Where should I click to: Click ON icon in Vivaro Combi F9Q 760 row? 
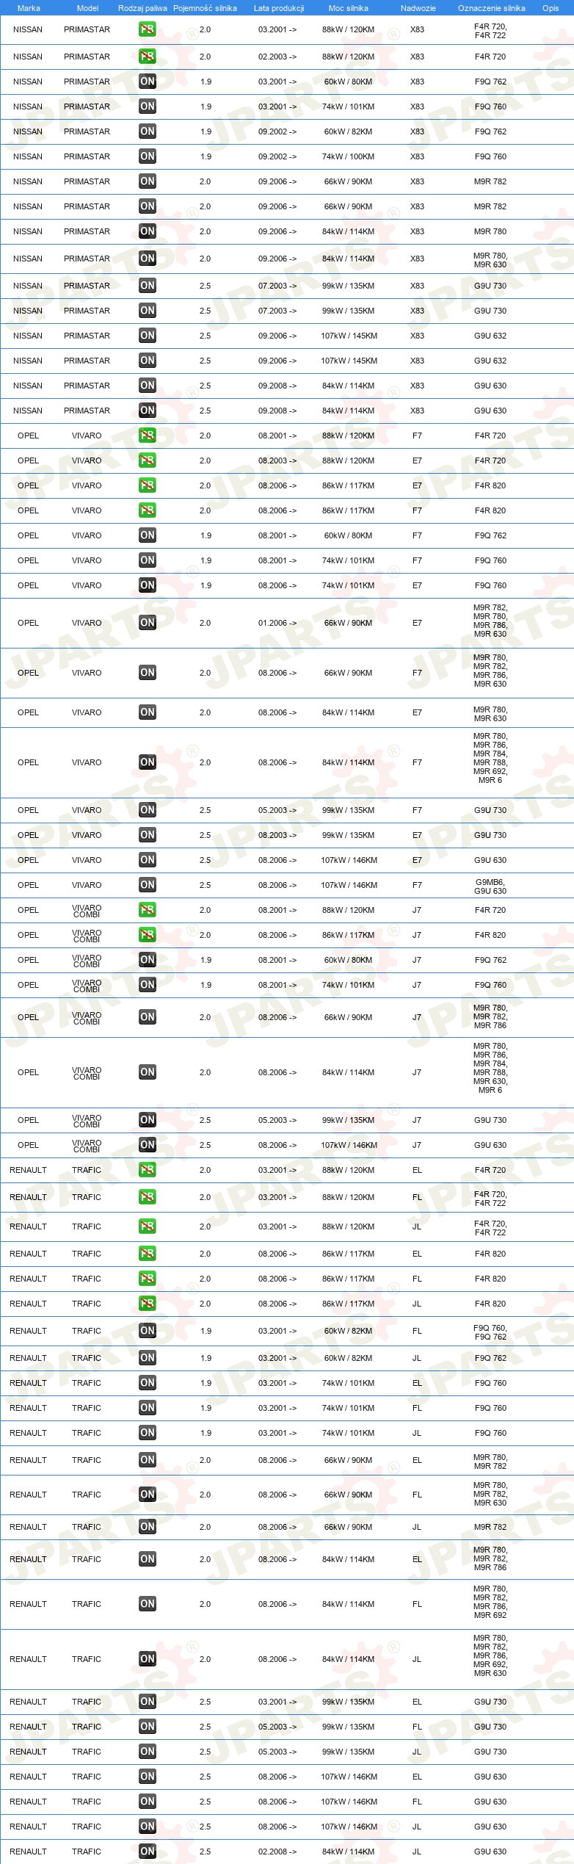[148, 985]
